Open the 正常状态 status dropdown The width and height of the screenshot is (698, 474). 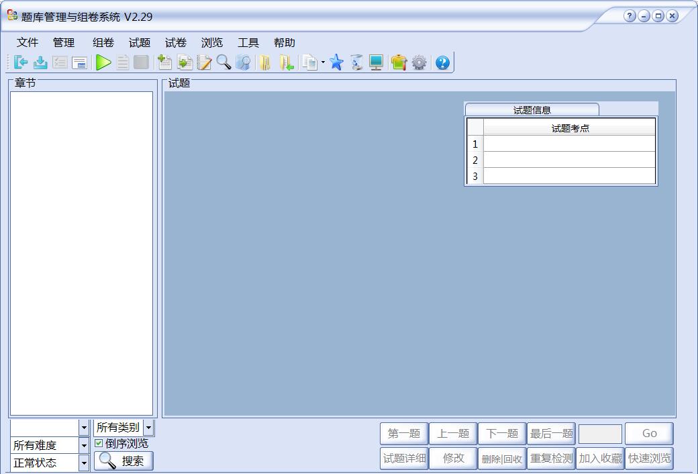pyautogui.click(x=83, y=463)
